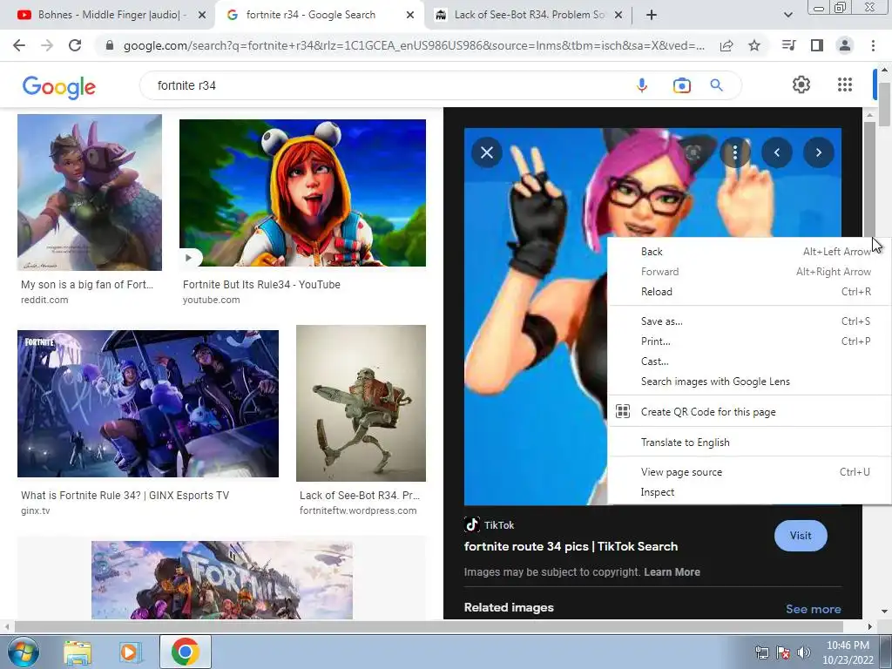The height and width of the screenshot is (669, 892).
Task: Open the volume speaker tray icon
Action: click(803, 652)
